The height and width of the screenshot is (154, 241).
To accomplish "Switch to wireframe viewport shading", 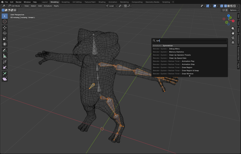I will point(226,6).
